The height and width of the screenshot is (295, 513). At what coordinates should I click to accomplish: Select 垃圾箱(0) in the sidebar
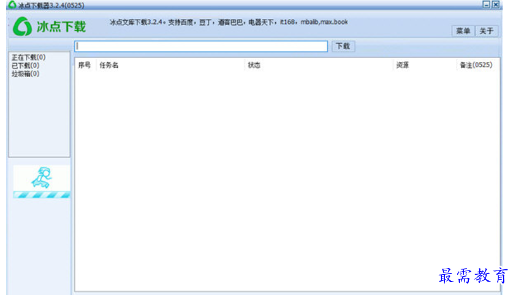[x=25, y=74]
